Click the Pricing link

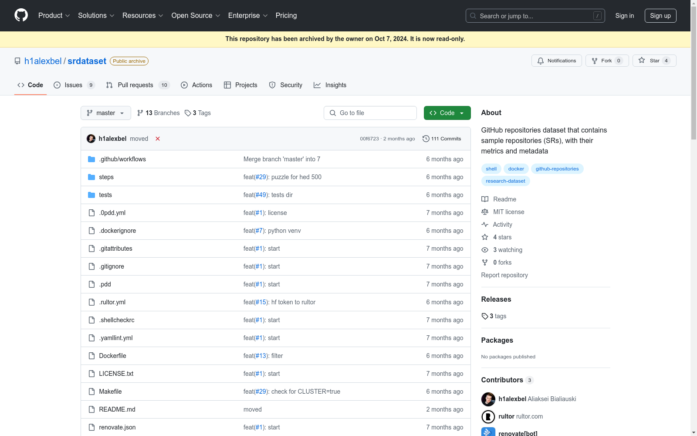[x=286, y=16]
